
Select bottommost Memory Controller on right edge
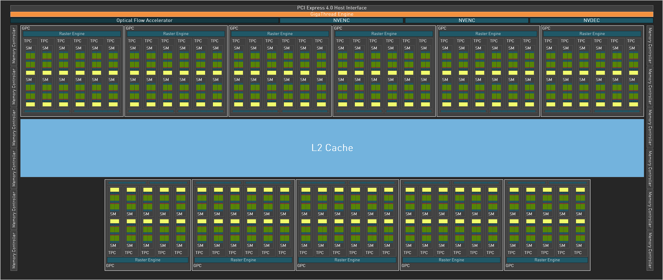tap(650, 250)
